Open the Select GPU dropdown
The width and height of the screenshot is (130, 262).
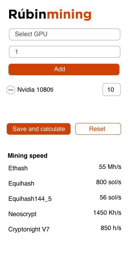pos(64,34)
